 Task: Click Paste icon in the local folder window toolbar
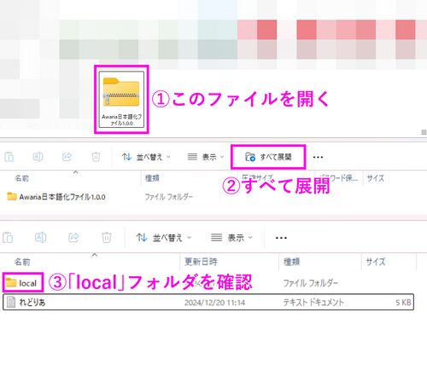pos(8,237)
